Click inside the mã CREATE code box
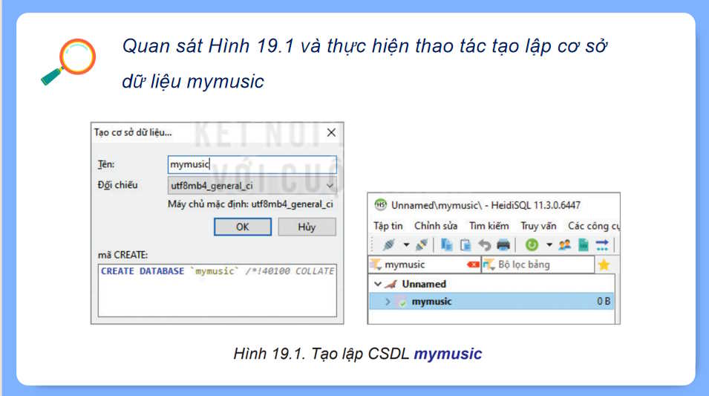 pos(218,290)
